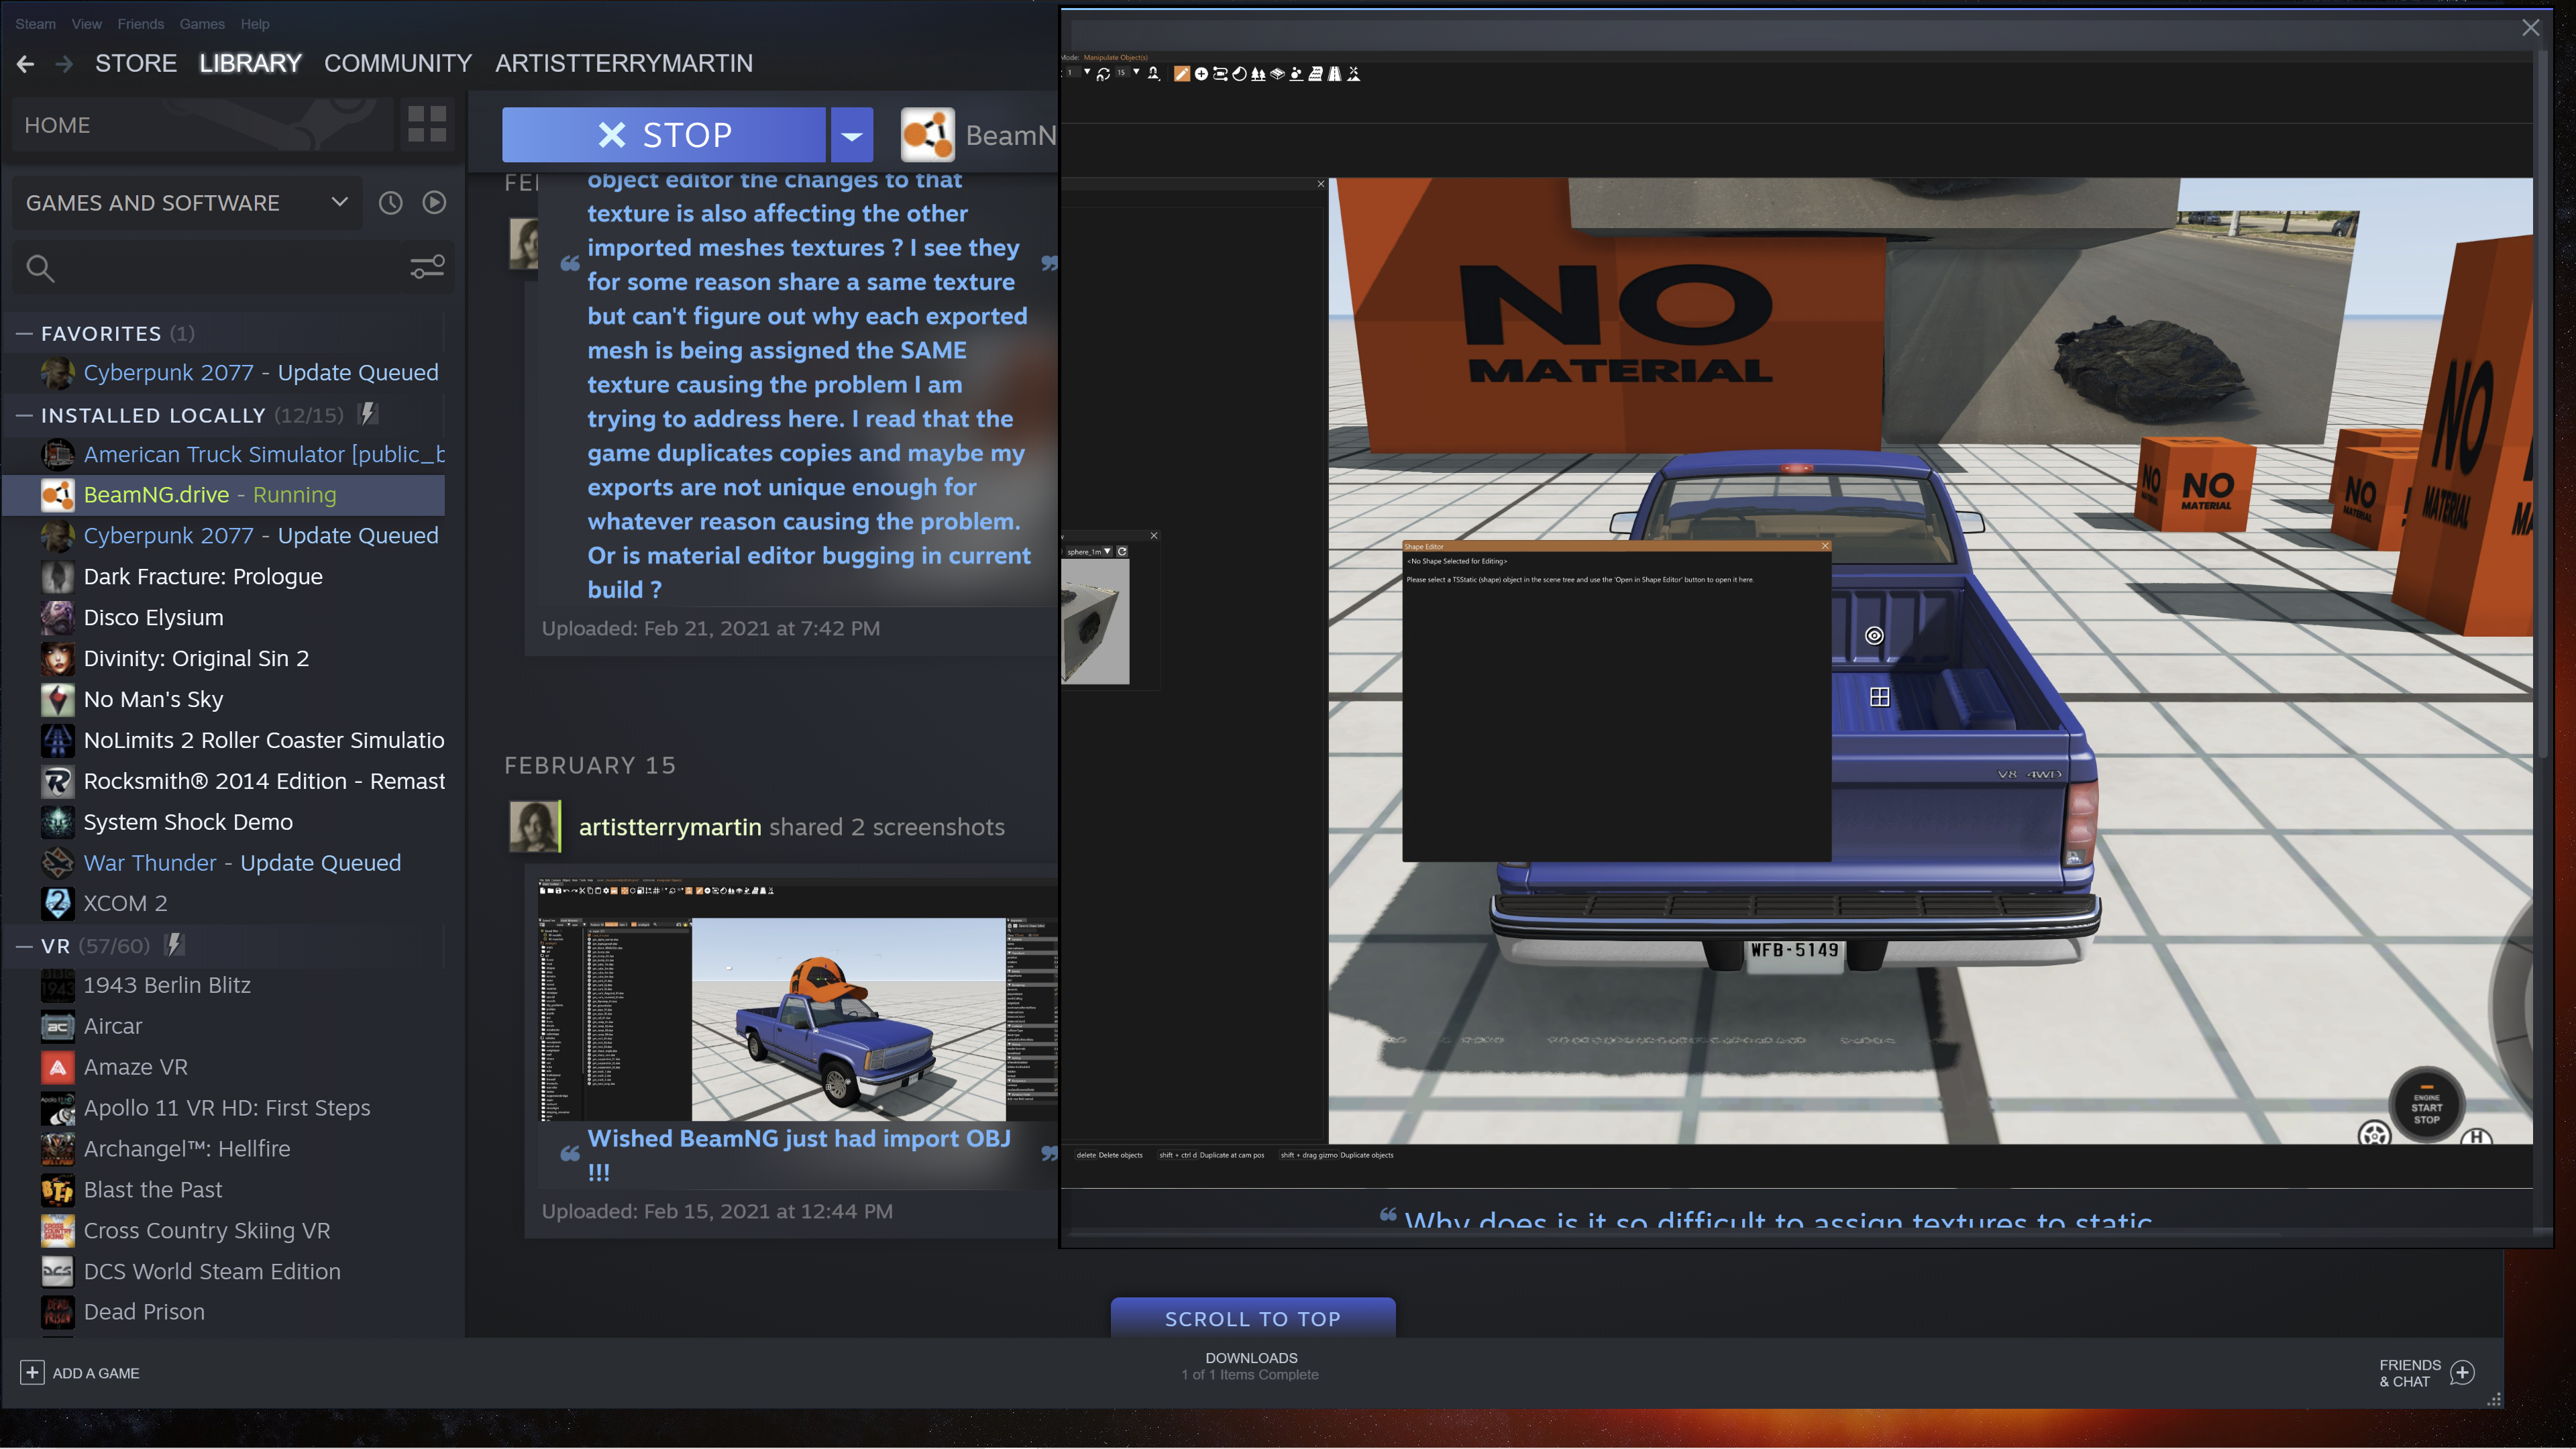2576x1449 pixels.
Task: Open the angle snap value 15 dropdown
Action: pos(1136,72)
